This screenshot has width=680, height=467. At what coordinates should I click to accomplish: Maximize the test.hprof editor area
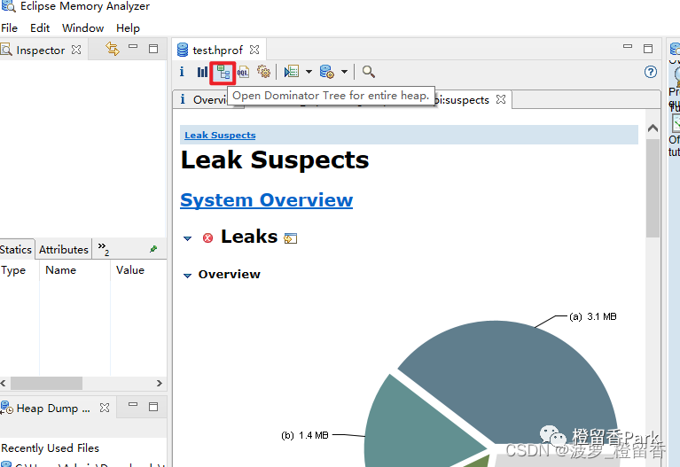pos(648,49)
